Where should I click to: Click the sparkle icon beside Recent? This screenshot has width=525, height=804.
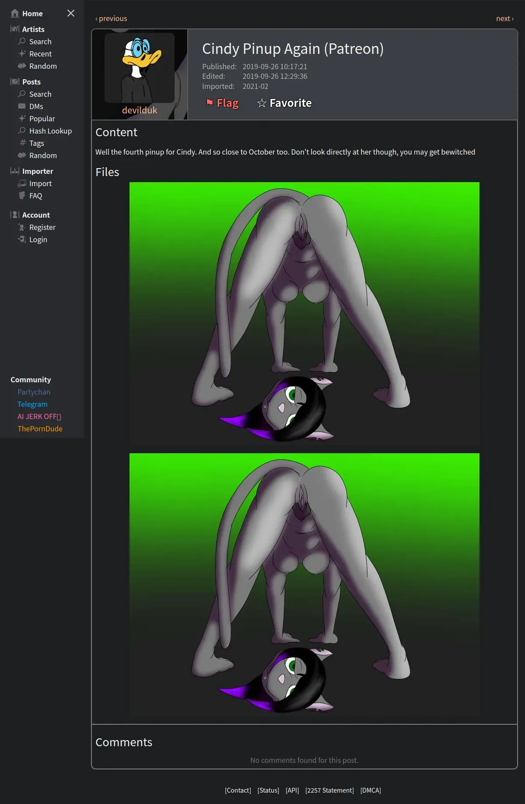click(x=22, y=53)
